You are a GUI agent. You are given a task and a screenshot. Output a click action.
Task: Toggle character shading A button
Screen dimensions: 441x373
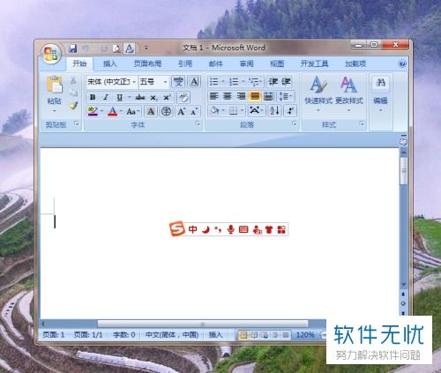tap(151, 111)
